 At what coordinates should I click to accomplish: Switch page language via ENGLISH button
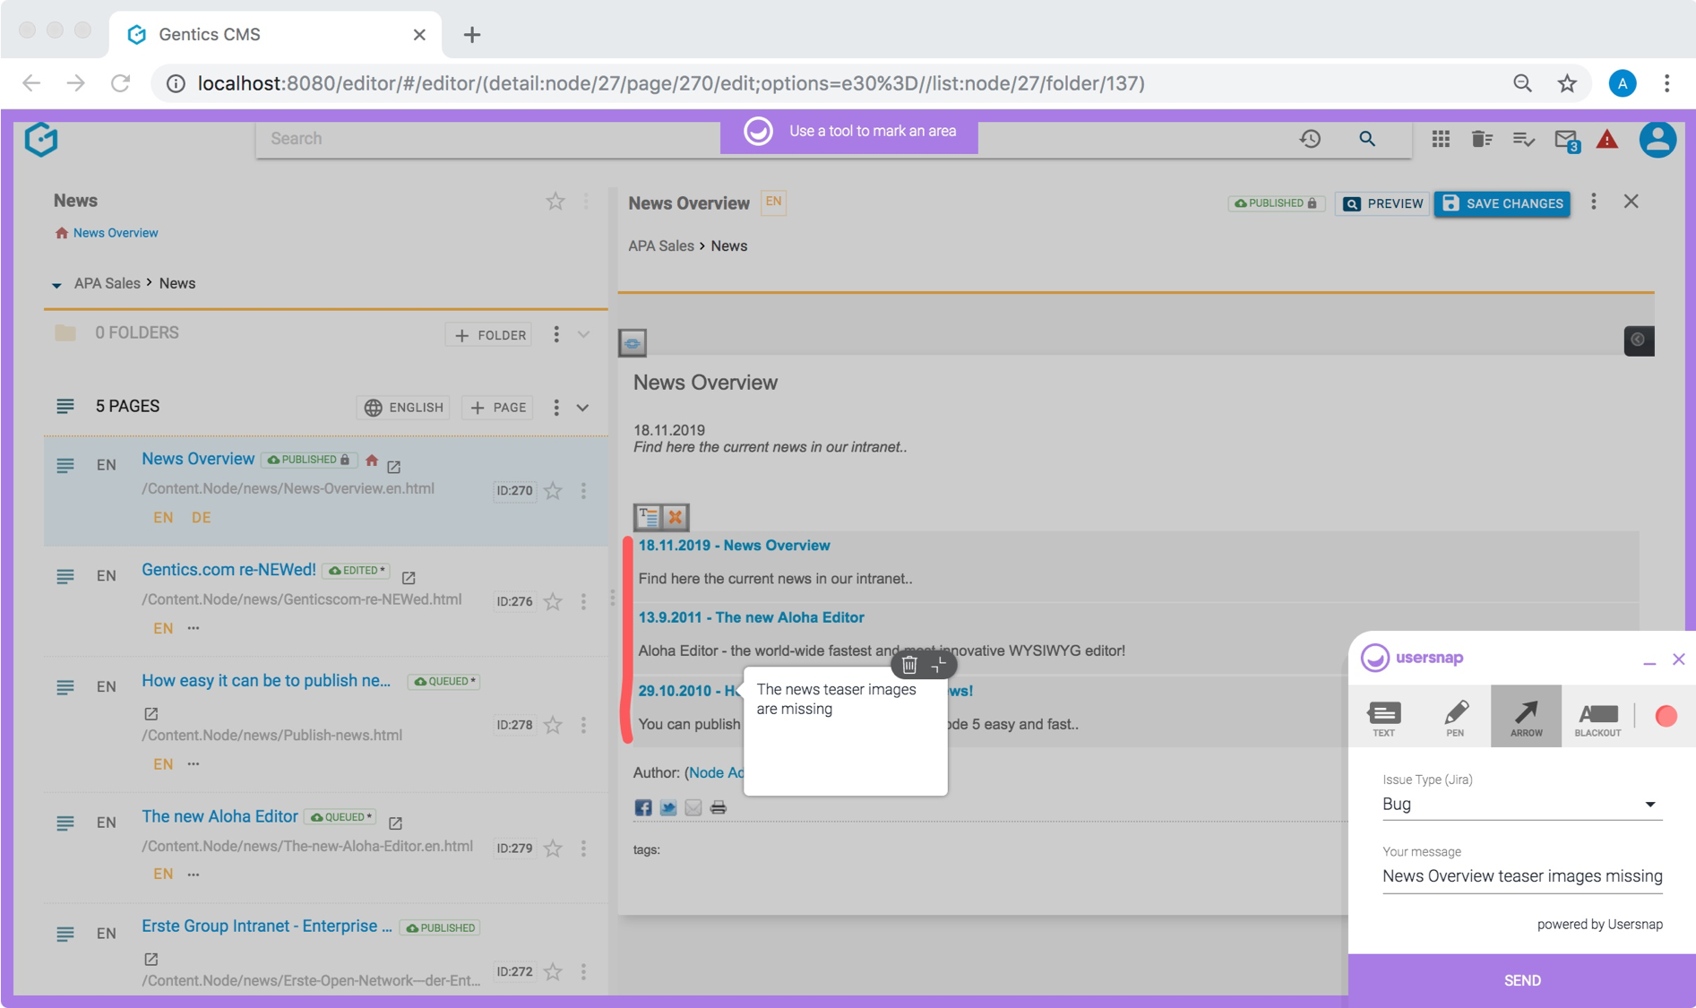tap(403, 407)
